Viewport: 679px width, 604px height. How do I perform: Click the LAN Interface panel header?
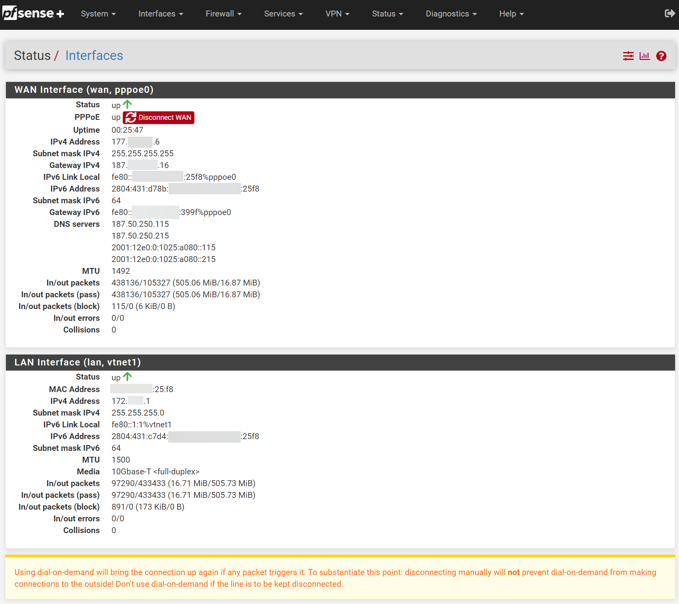pos(78,362)
